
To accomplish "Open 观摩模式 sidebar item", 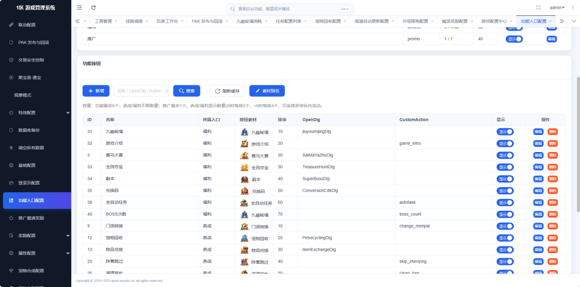I will pyautogui.click(x=36, y=95).
